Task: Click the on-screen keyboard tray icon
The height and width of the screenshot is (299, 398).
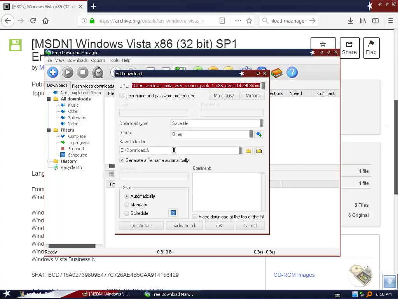Action: click(337, 295)
